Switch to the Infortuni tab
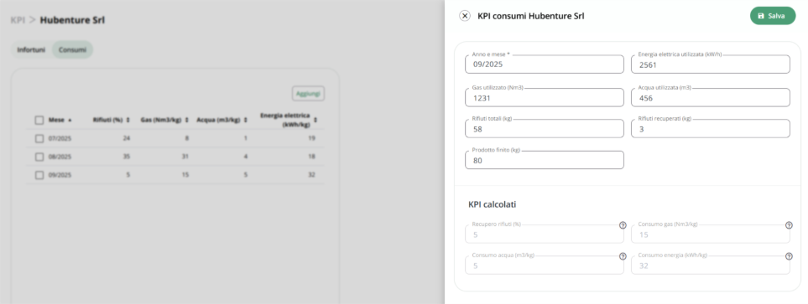Image resolution: width=808 pixels, height=304 pixels. tap(31, 50)
